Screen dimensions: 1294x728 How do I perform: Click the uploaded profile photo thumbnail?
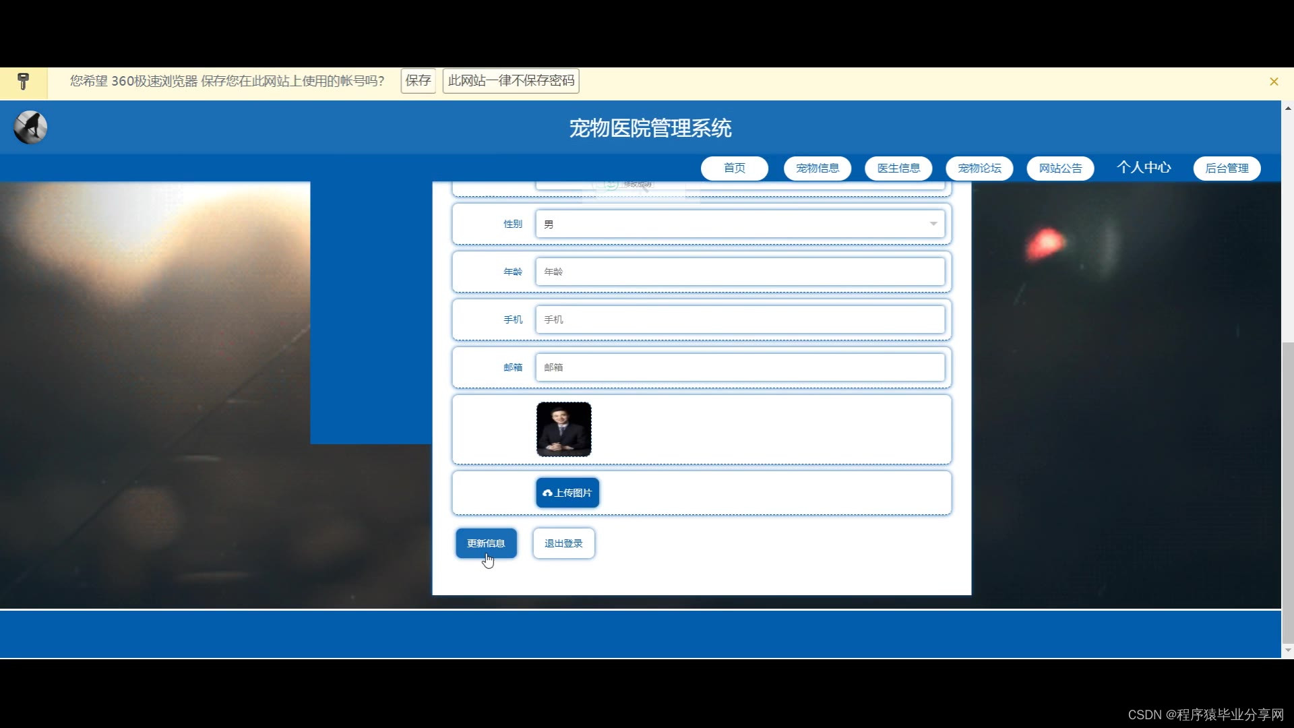pyautogui.click(x=563, y=429)
